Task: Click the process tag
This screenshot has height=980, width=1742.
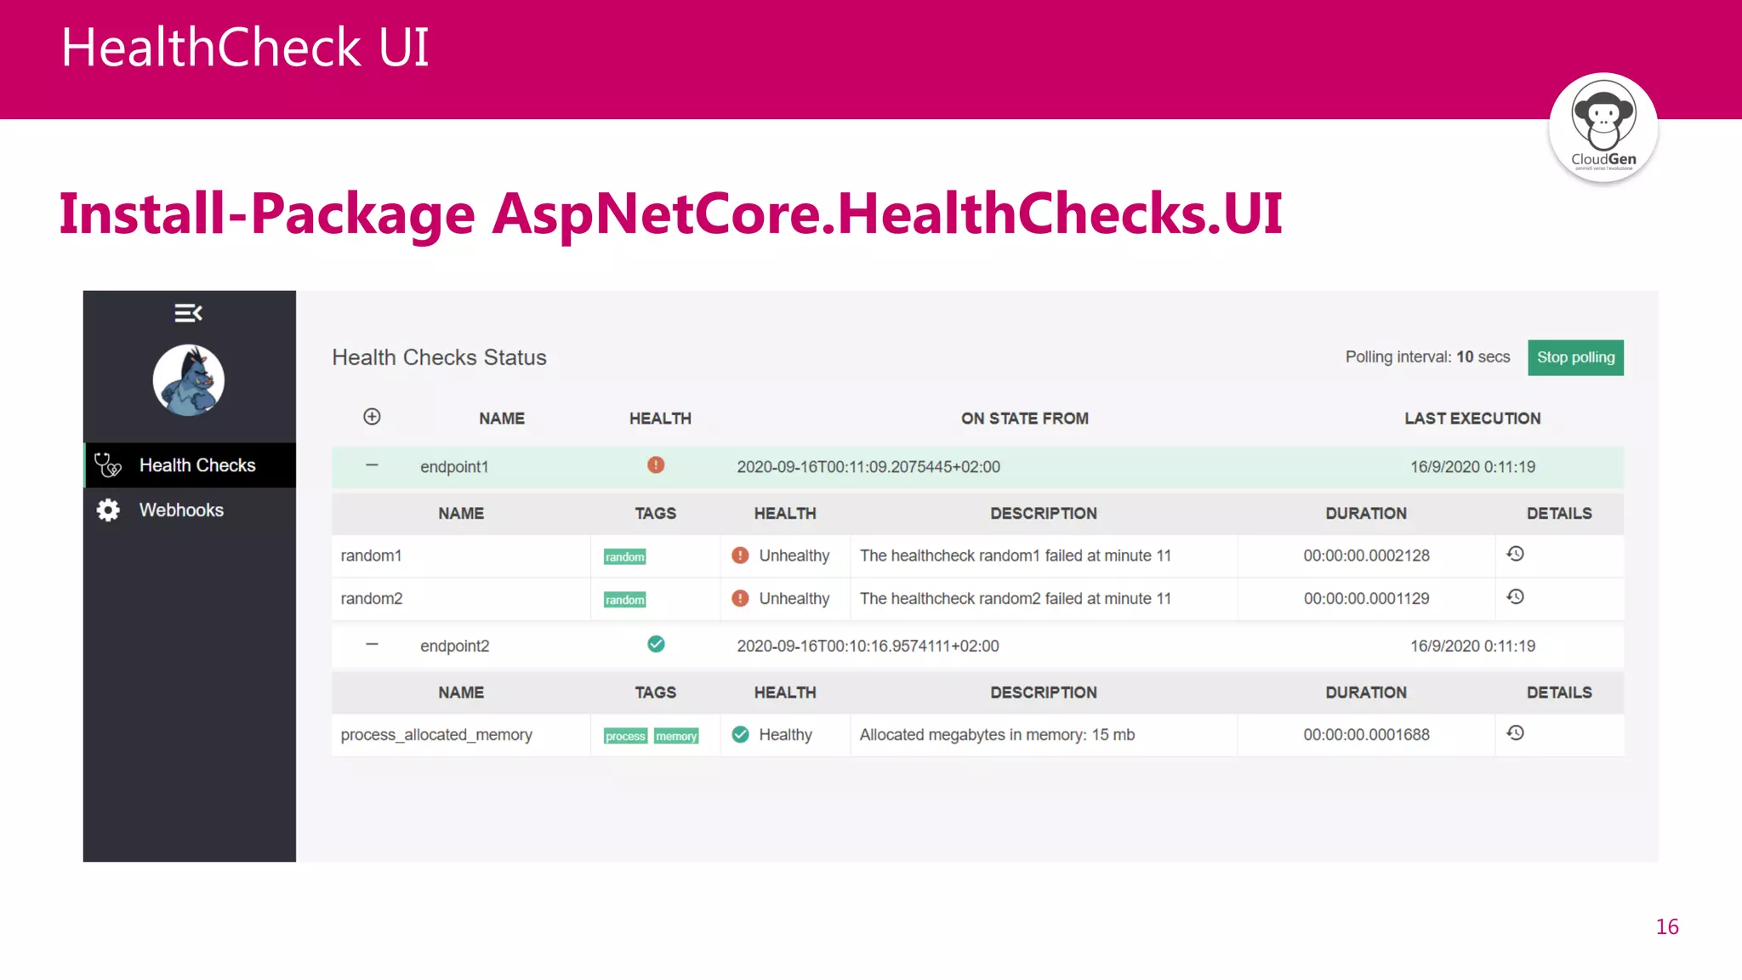Action: tap(626, 737)
